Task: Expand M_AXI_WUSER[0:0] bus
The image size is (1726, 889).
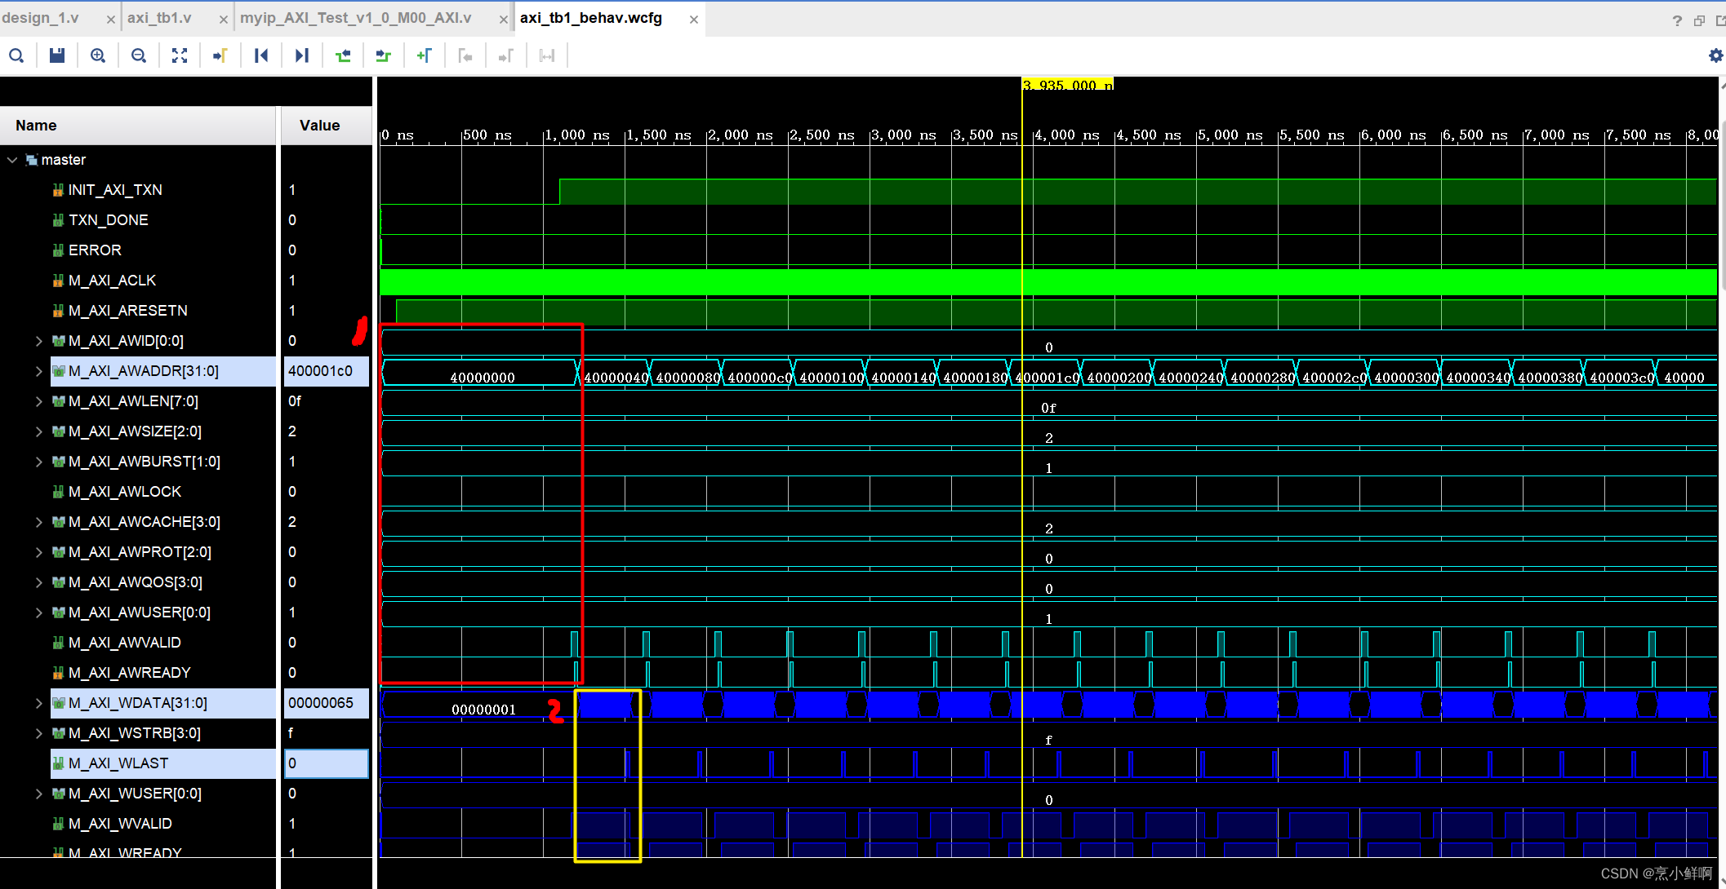Action: pos(38,794)
